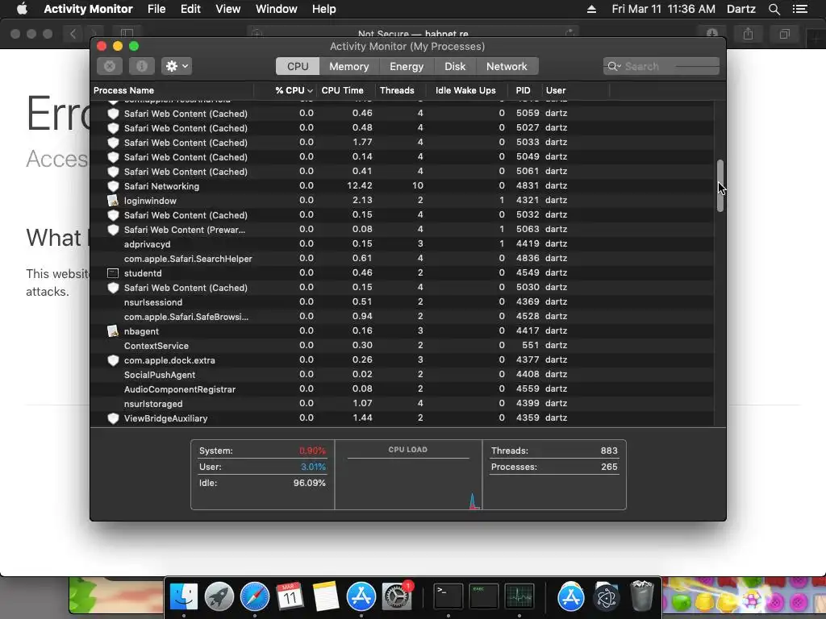Click the Quit Process stop button
The height and width of the screenshot is (619, 826).
tap(110, 66)
